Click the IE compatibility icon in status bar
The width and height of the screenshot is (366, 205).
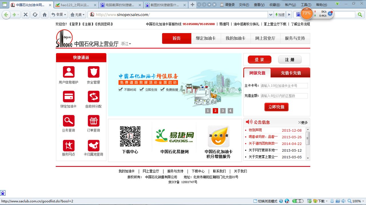[x=281, y=201]
